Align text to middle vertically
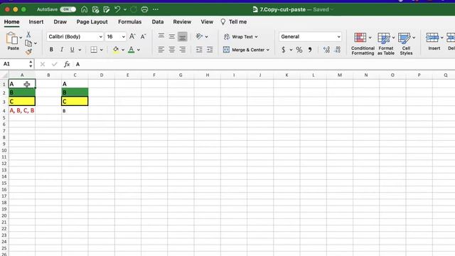The image size is (455, 256). click(172, 36)
